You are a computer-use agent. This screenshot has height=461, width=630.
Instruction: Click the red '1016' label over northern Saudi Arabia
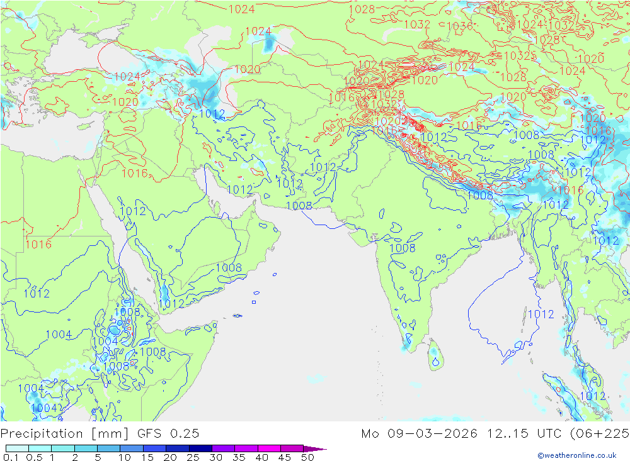(135, 174)
